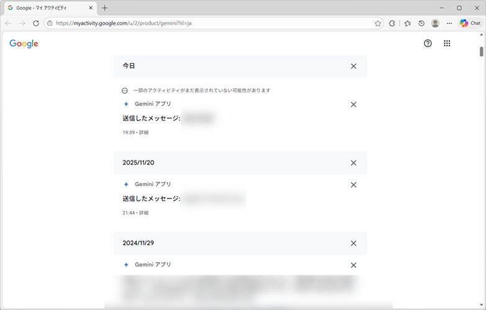Click the browser forward arrow

(x=22, y=23)
